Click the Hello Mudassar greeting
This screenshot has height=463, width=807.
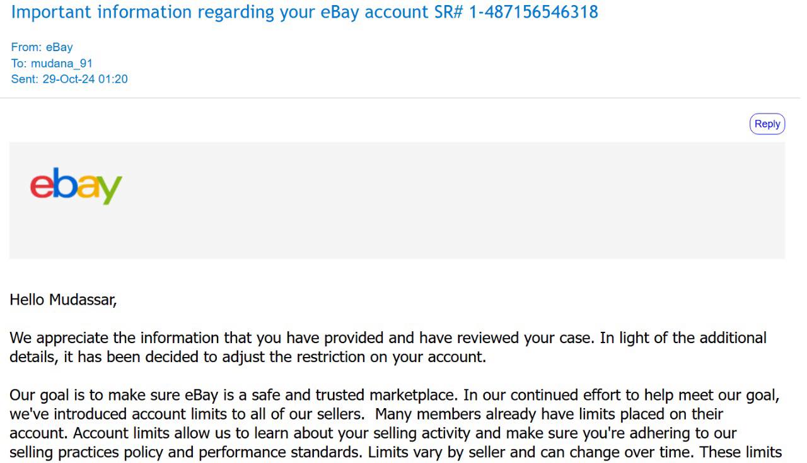coord(63,300)
